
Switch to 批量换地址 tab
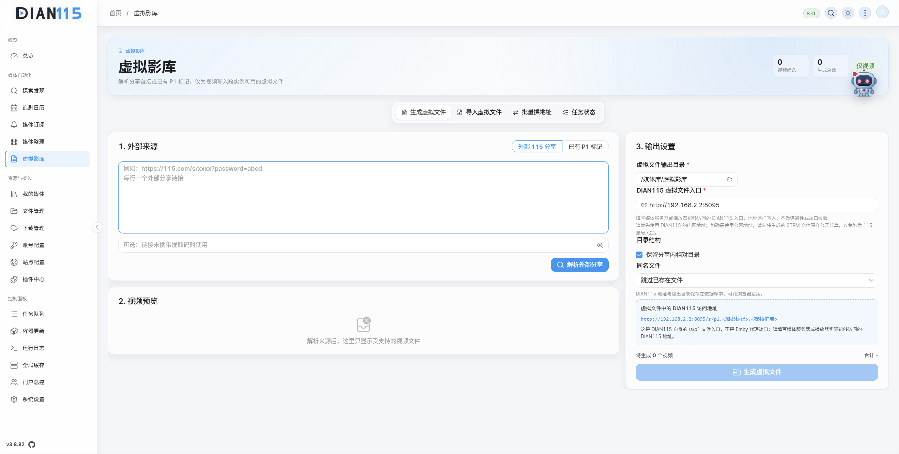point(532,112)
